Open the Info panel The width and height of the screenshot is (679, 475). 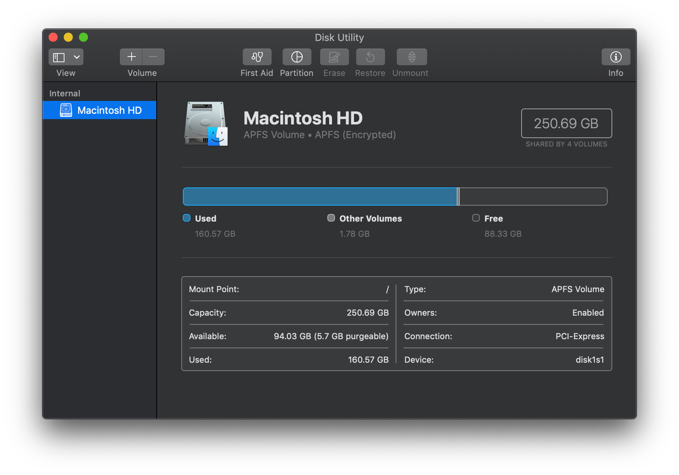616,57
